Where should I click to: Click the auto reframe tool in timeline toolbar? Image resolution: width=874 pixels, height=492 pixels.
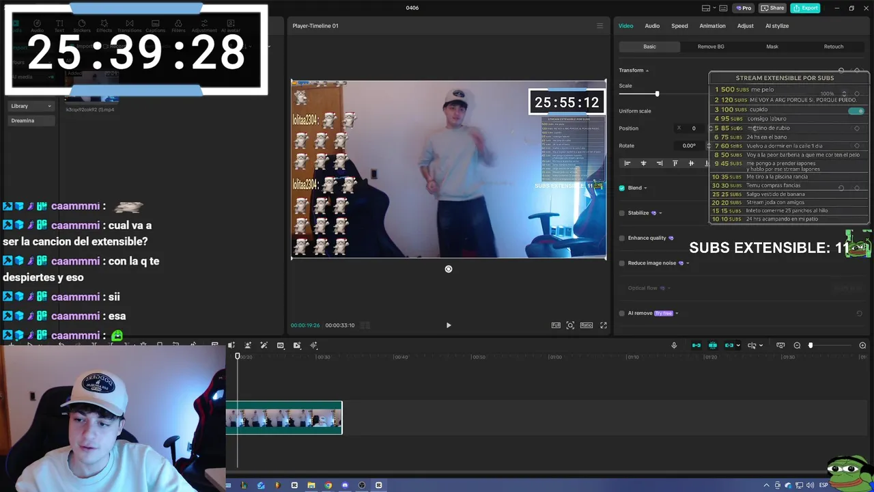(x=297, y=345)
